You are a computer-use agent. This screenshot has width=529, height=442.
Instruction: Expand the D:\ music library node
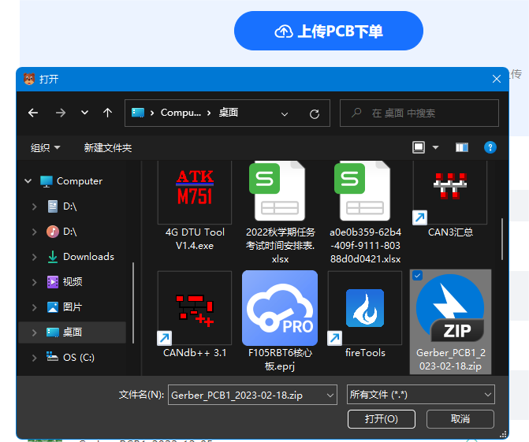point(34,232)
